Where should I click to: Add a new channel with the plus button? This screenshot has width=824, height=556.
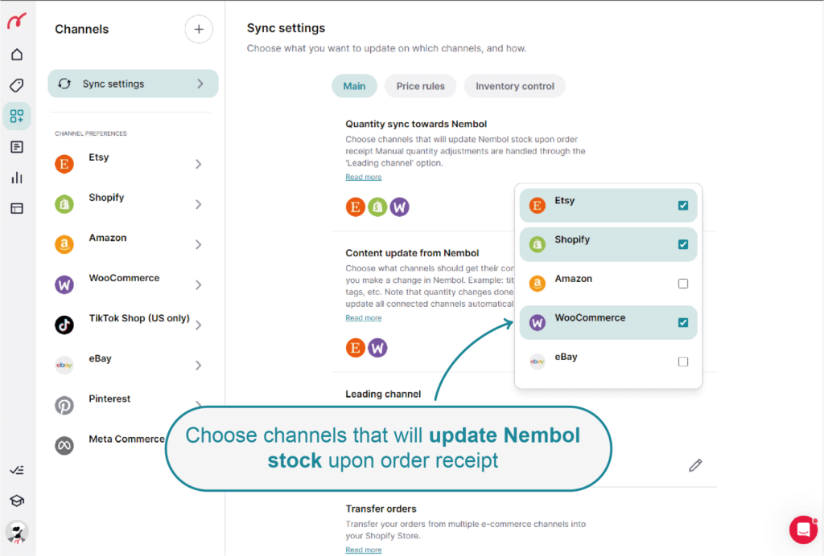198,29
